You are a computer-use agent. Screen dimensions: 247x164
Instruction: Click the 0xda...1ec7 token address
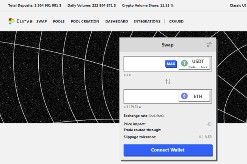click(x=198, y=67)
